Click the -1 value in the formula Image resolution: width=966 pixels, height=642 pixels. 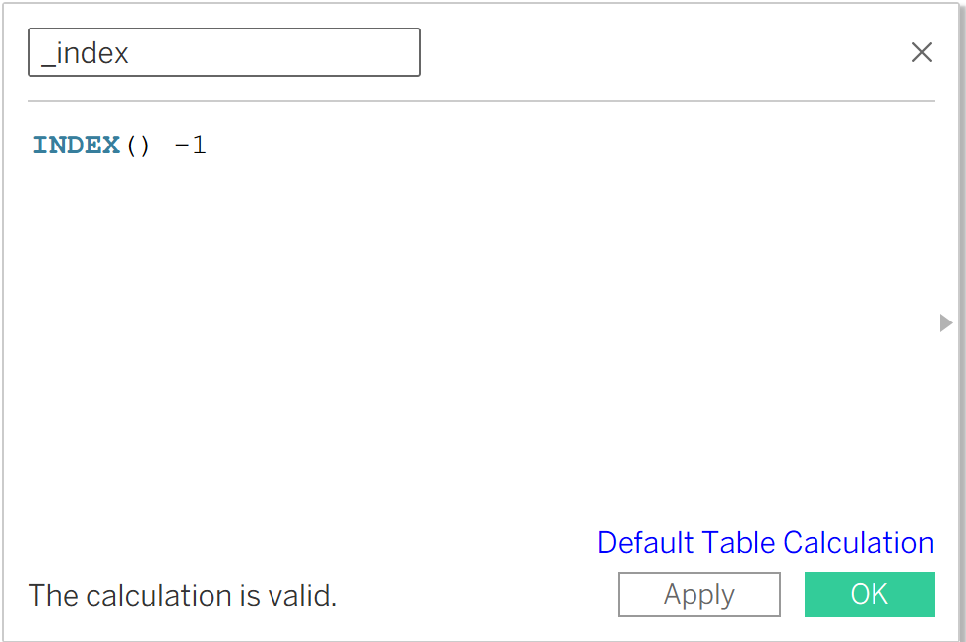(191, 146)
